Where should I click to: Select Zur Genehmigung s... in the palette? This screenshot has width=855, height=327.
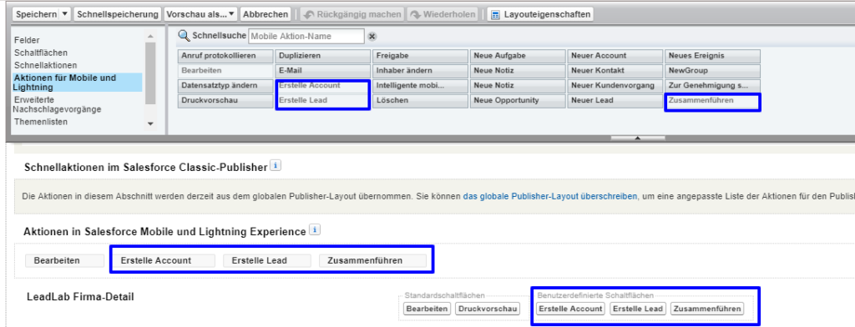[713, 86]
